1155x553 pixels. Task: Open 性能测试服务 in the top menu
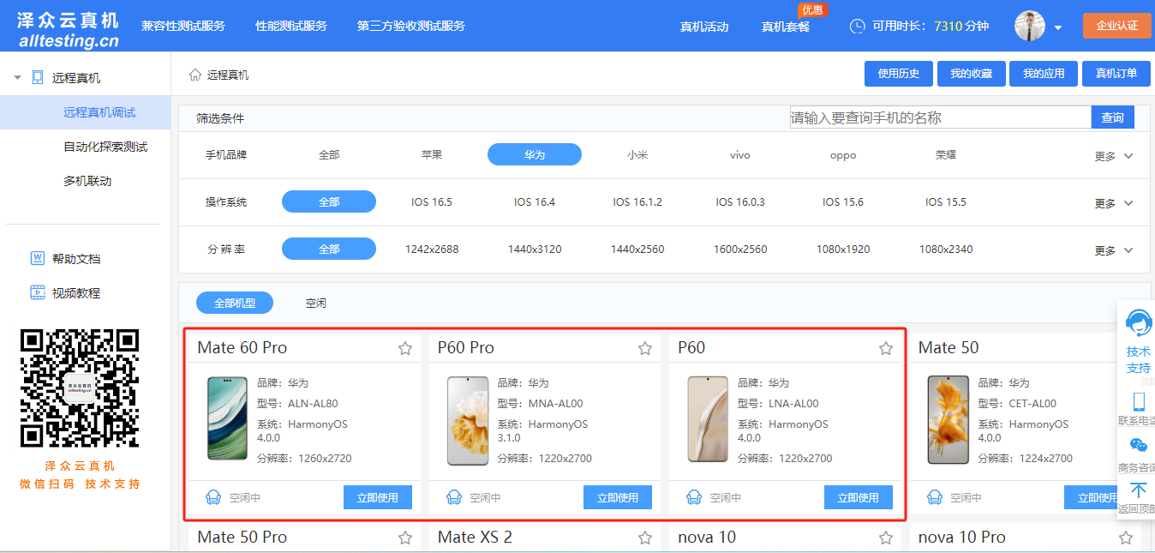pos(291,26)
